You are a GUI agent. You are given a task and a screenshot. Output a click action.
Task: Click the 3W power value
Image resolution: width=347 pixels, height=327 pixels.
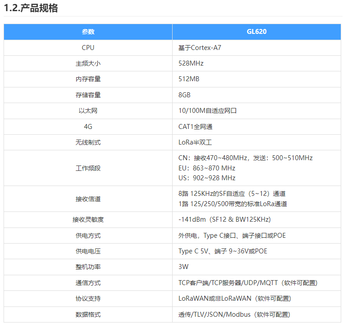click(183, 267)
